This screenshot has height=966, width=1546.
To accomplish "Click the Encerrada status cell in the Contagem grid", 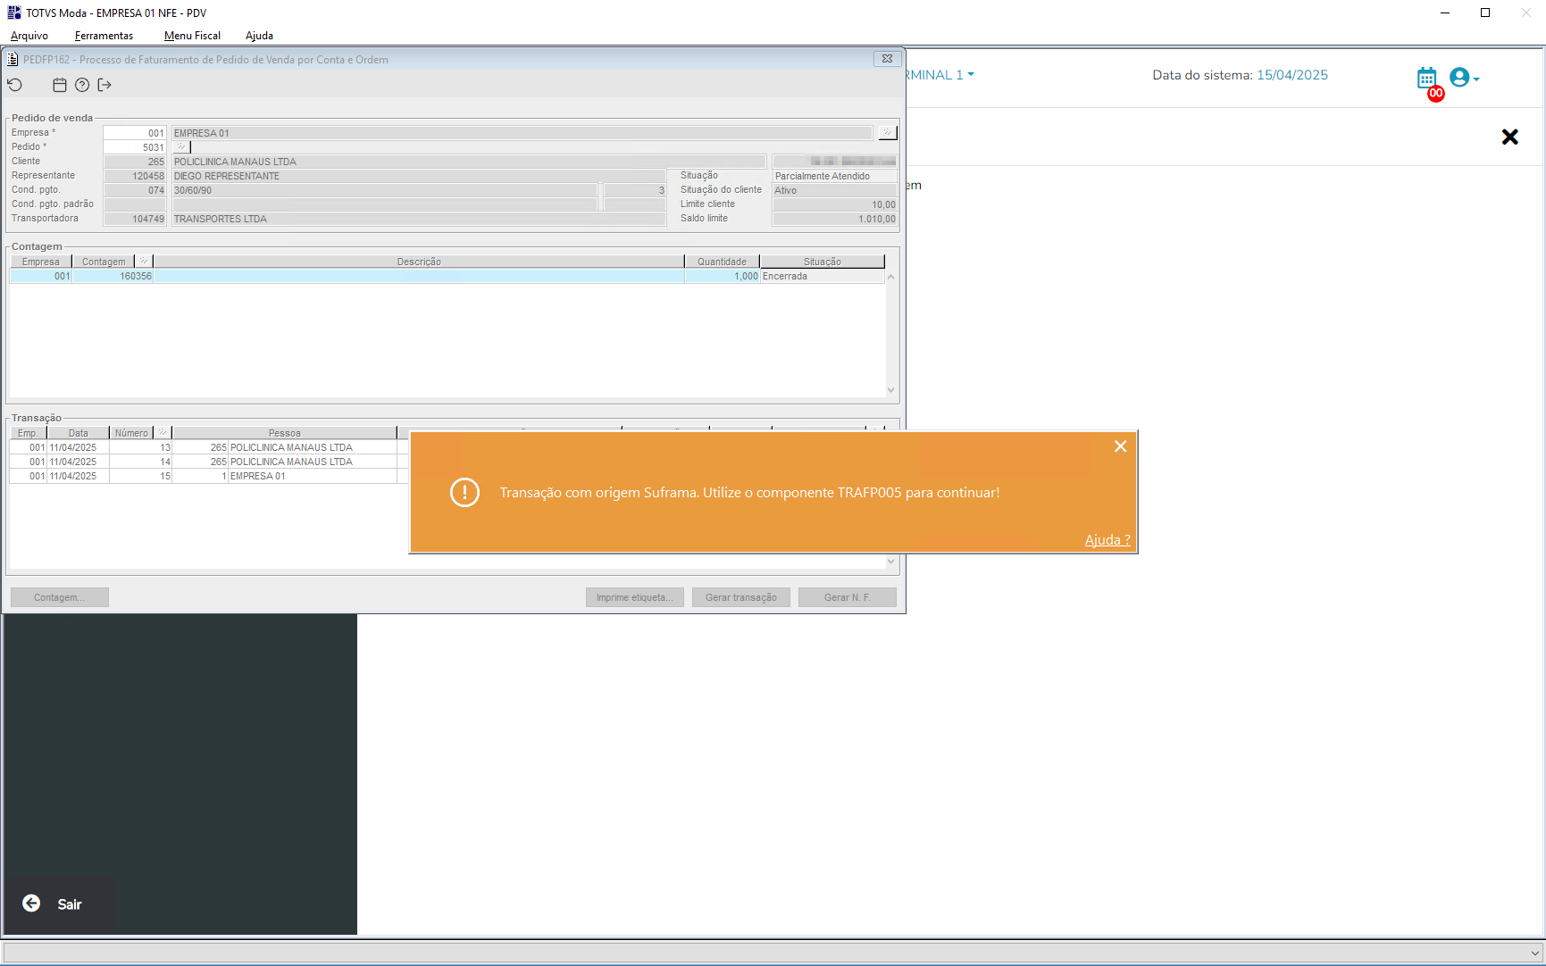I will [822, 277].
